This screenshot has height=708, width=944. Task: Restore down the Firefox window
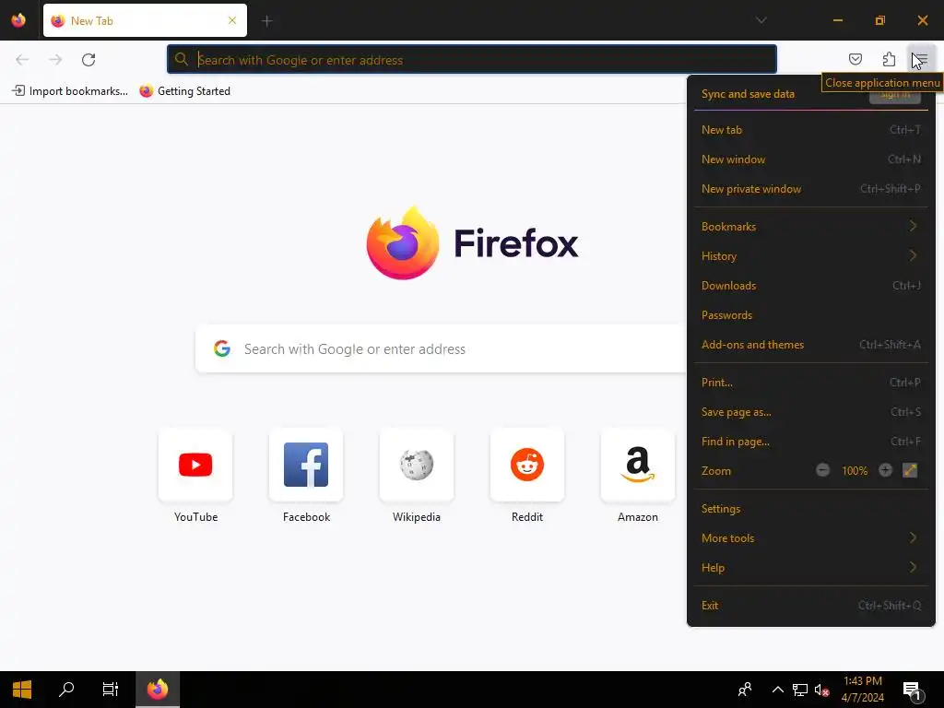tap(880, 20)
